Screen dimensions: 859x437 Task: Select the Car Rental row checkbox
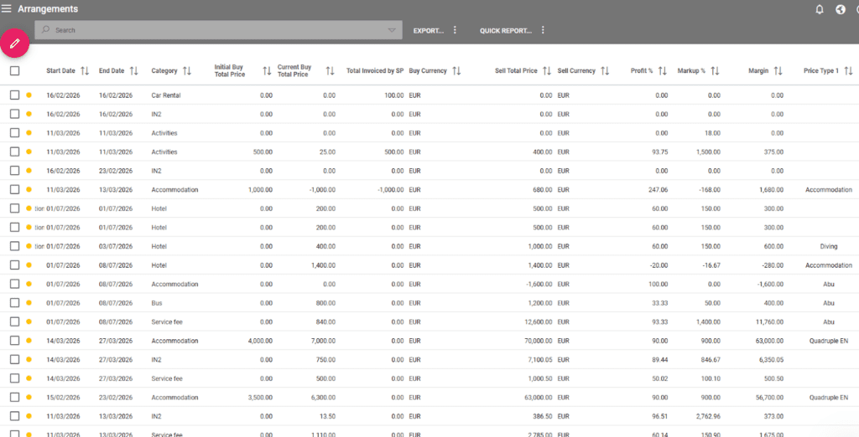(15, 95)
